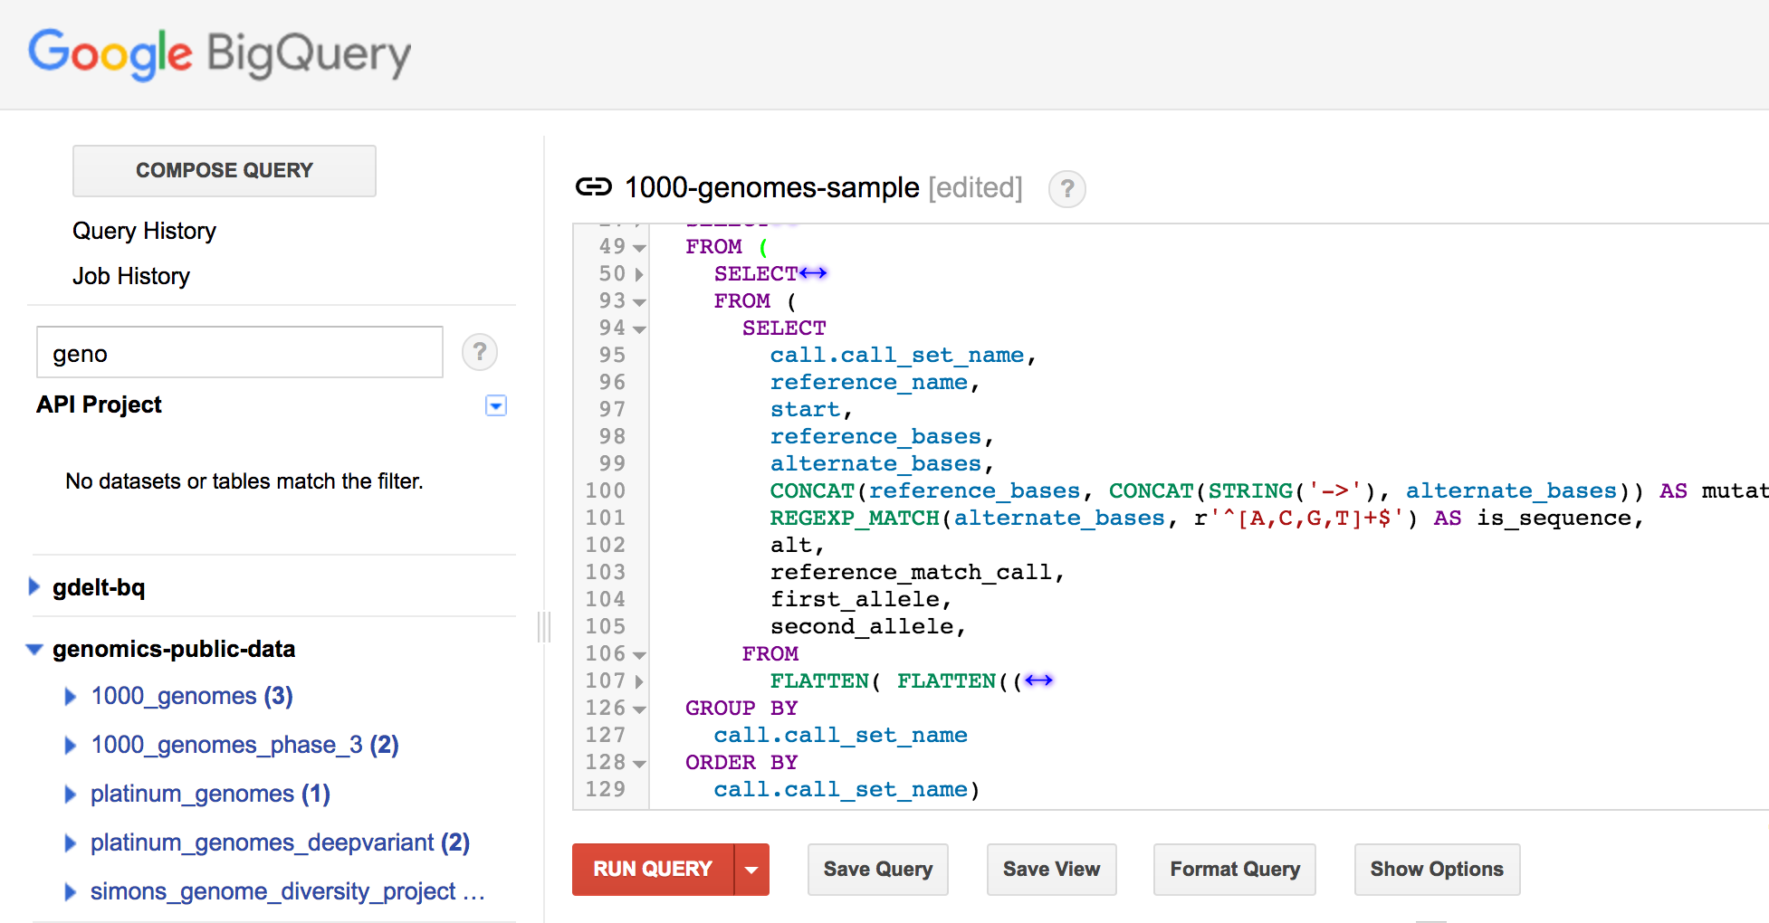Click Show Options button
The width and height of the screenshot is (1769, 923).
[1437, 870]
